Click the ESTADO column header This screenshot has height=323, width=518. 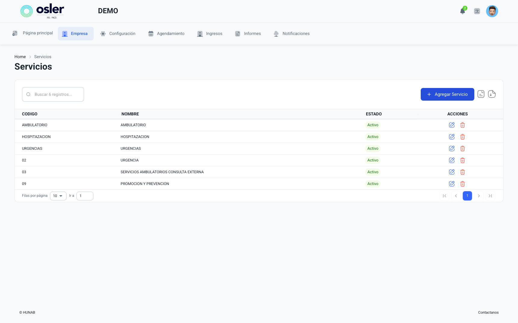pyautogui.click(x=374, y=114)
